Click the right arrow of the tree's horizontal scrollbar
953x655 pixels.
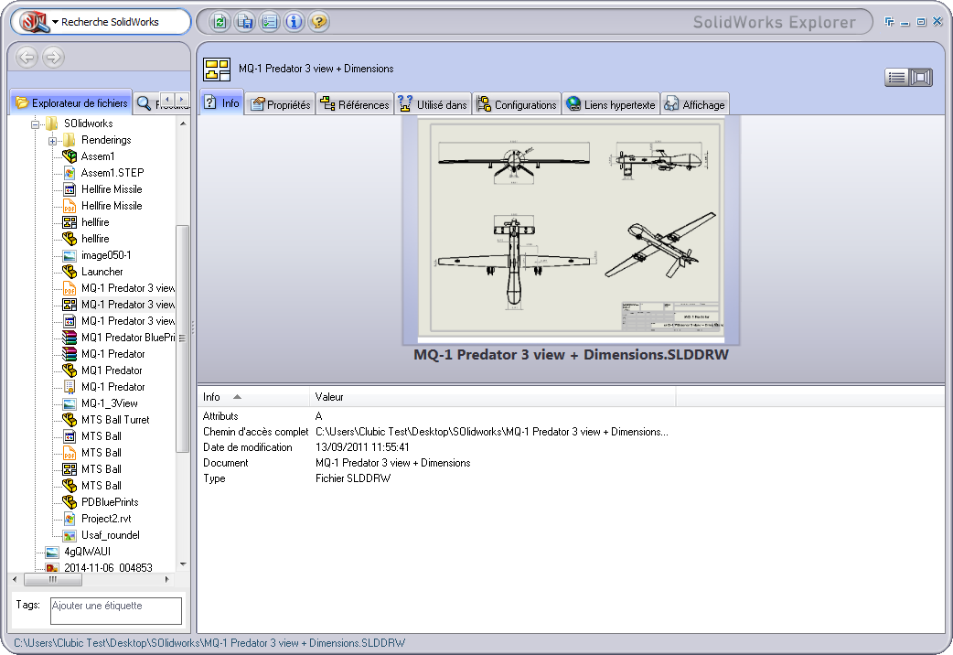pos(167,580)
